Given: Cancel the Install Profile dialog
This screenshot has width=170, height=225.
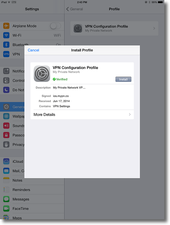Looking at the screenshot, I should tap(33, 50).
